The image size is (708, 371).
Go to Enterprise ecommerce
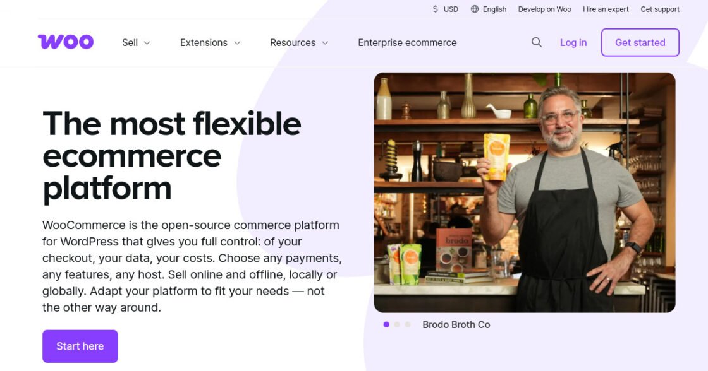coord(407,42)
